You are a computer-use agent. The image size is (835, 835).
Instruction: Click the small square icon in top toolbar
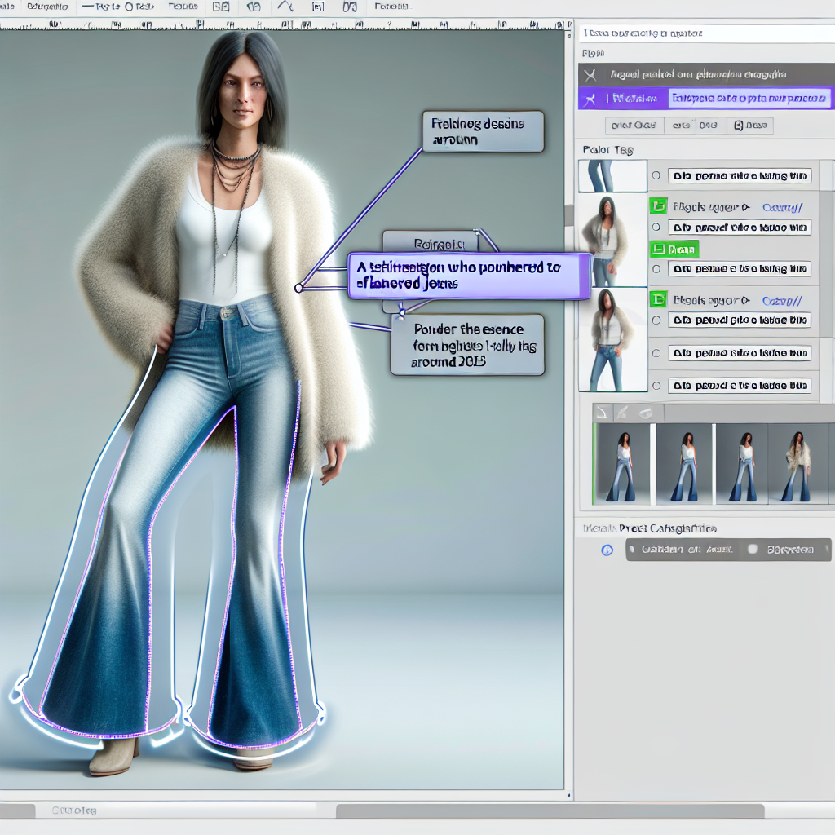[317, 7]
